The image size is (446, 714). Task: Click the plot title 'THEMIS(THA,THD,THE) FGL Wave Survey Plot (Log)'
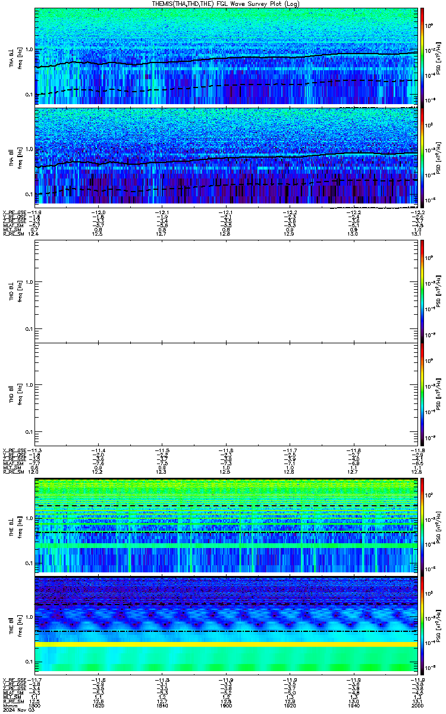[x=225, y=4]
